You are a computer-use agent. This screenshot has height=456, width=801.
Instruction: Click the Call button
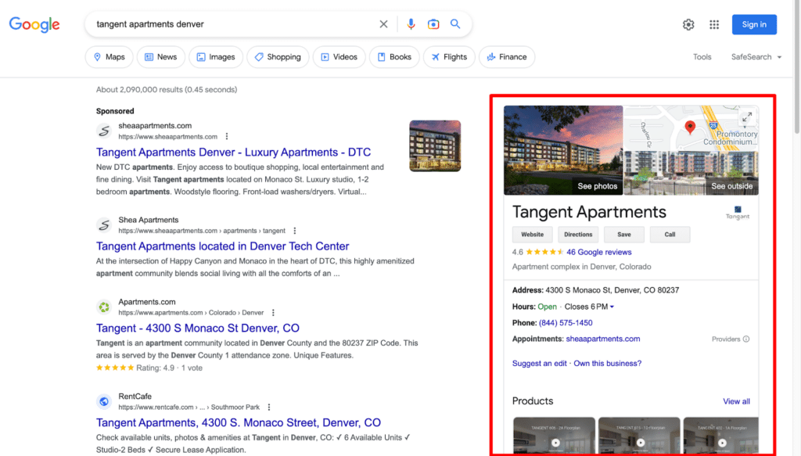pyautogui.click(x=670, y=235)
